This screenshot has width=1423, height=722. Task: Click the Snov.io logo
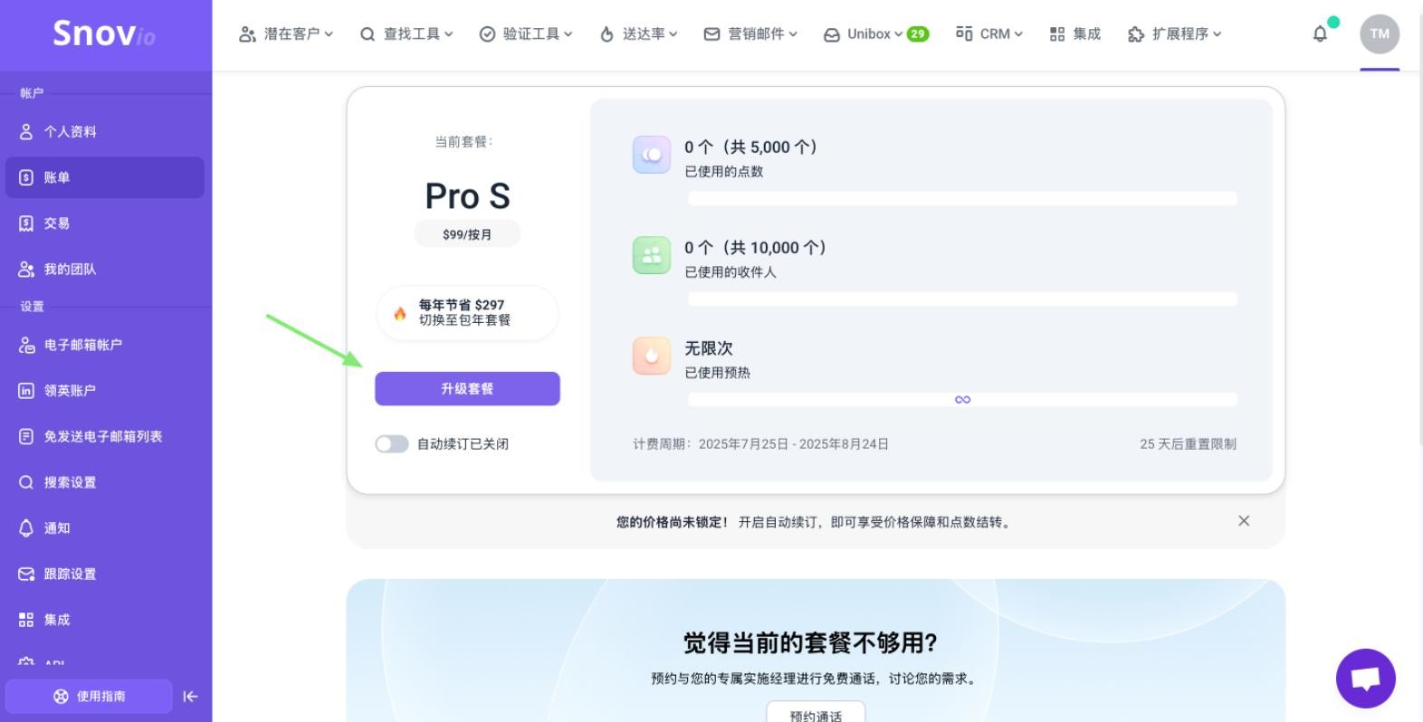[104, 34]
